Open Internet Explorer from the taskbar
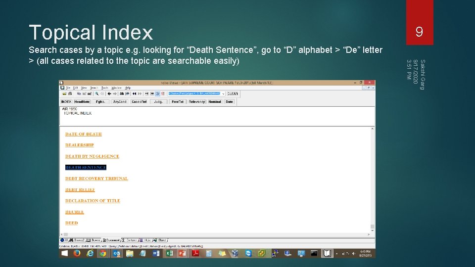Screen dimensions: 475x267 [90, 253]
